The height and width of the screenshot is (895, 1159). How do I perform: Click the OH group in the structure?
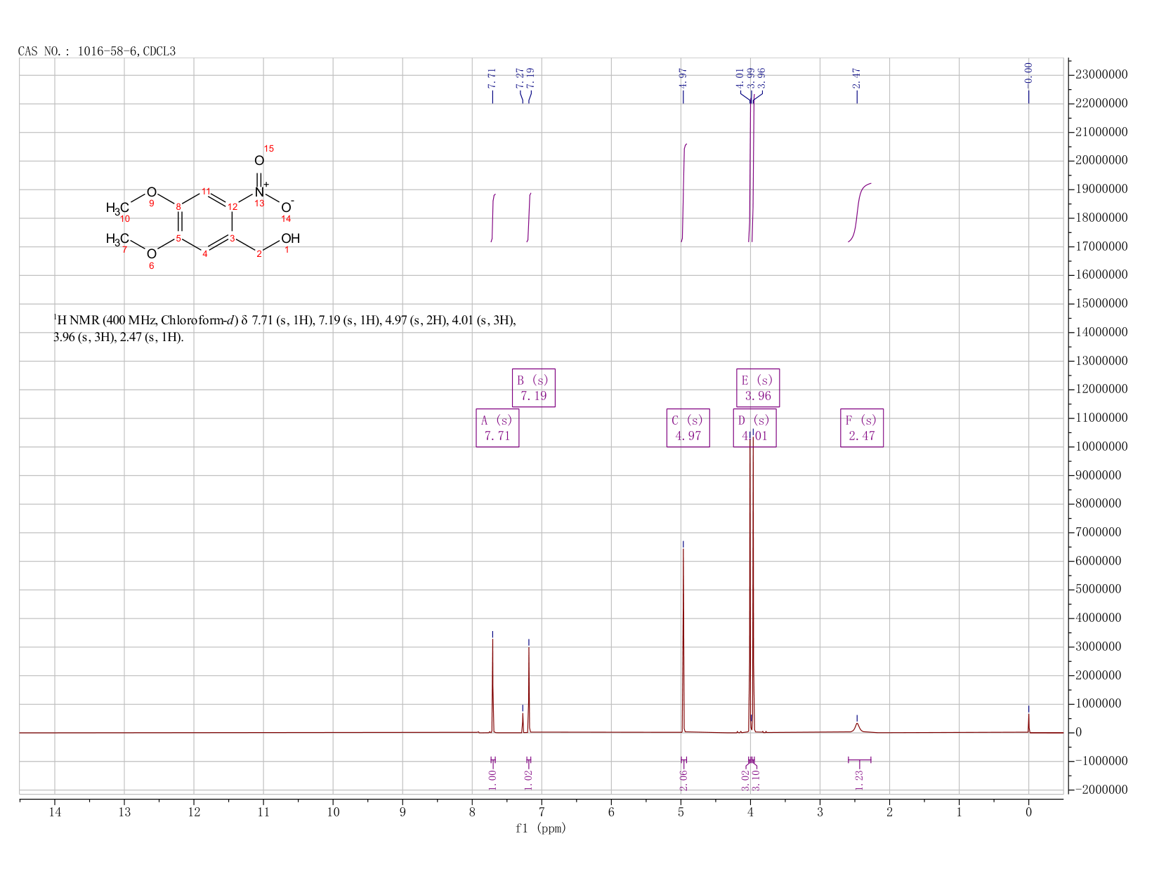290,239
